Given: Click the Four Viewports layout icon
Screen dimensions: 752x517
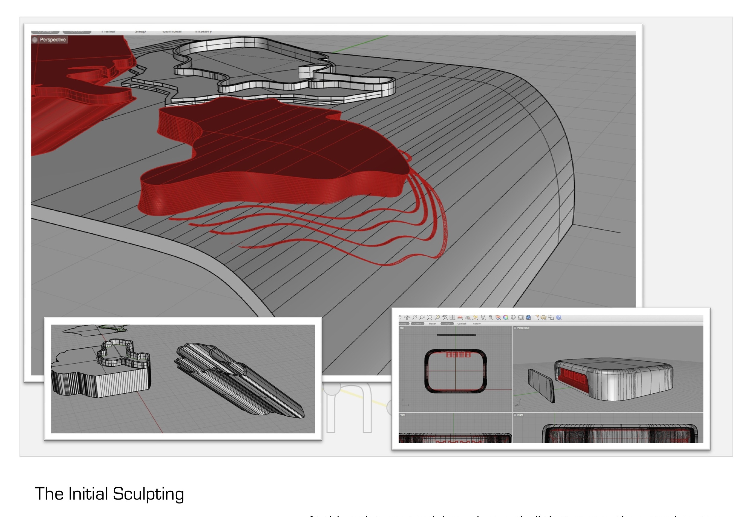Looking at the screenshot, I should [x=453, y=318].
